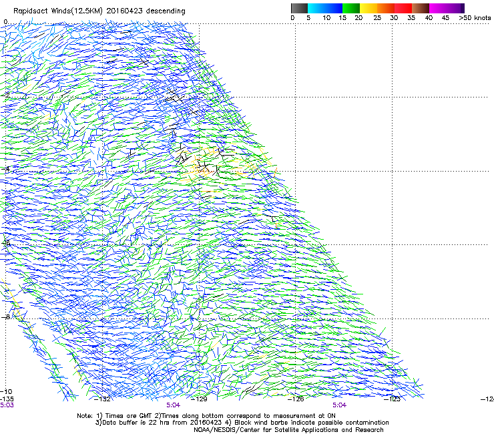Click the latitude axis label '-10'

click(6, 392)
